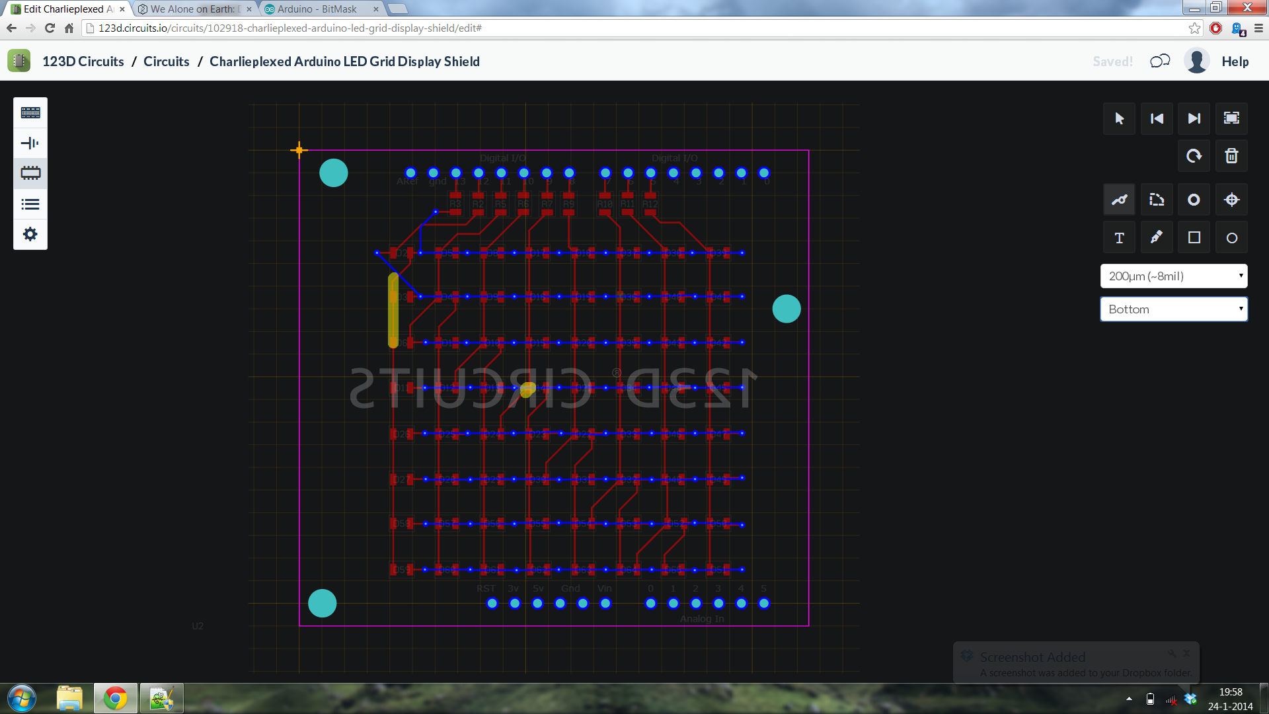Click the rotate tool
Screen dimensions: 1269x714
coord(1194,156)
